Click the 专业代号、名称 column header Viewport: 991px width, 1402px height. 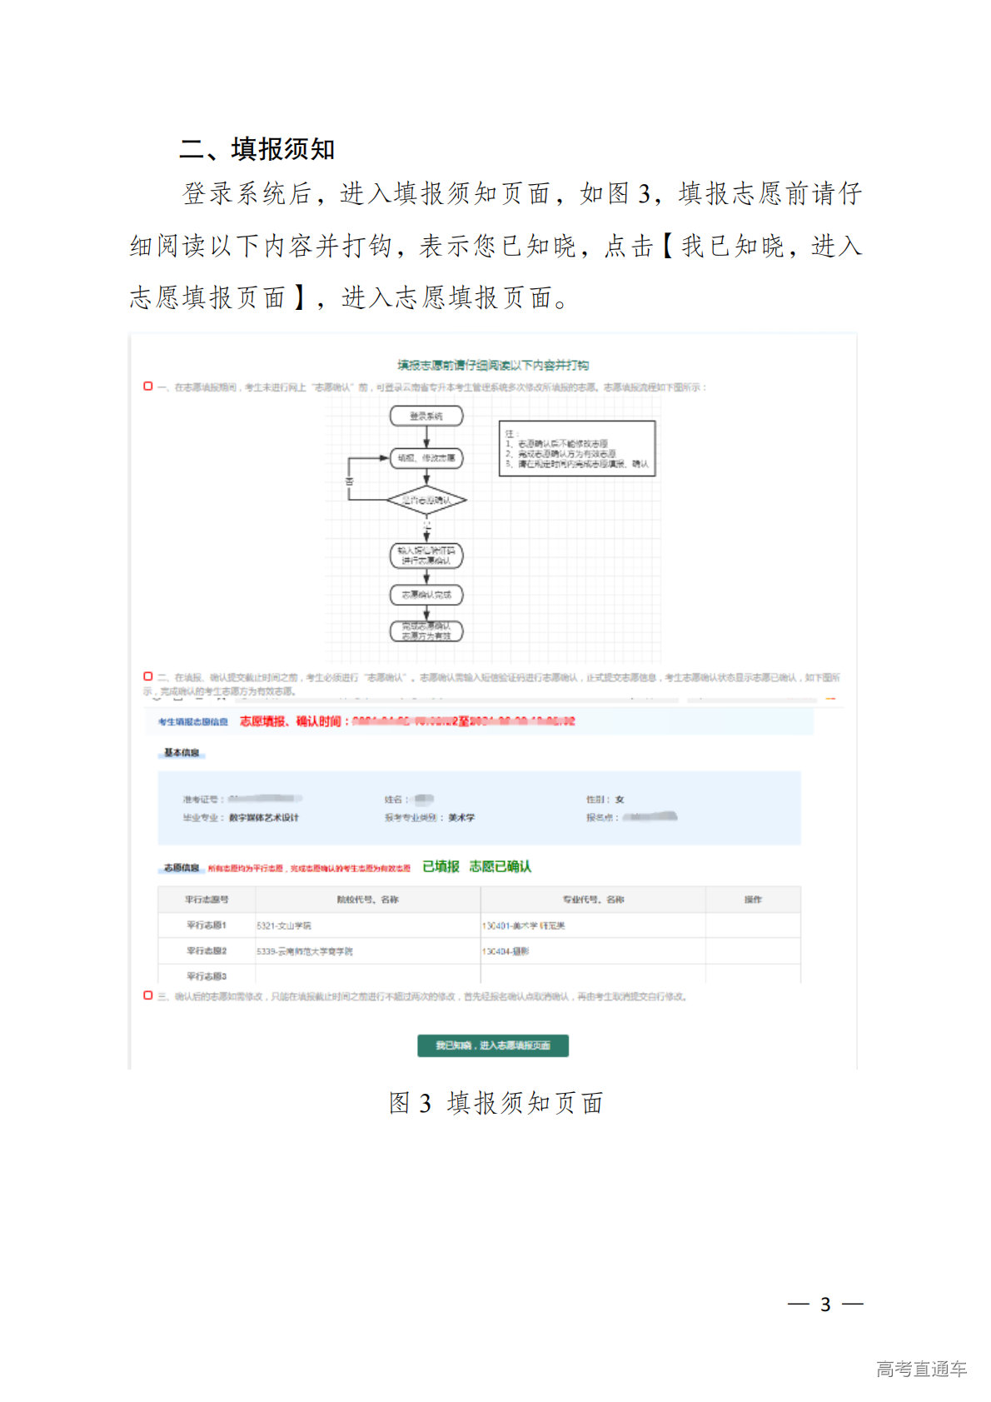(x=593, y=900)
